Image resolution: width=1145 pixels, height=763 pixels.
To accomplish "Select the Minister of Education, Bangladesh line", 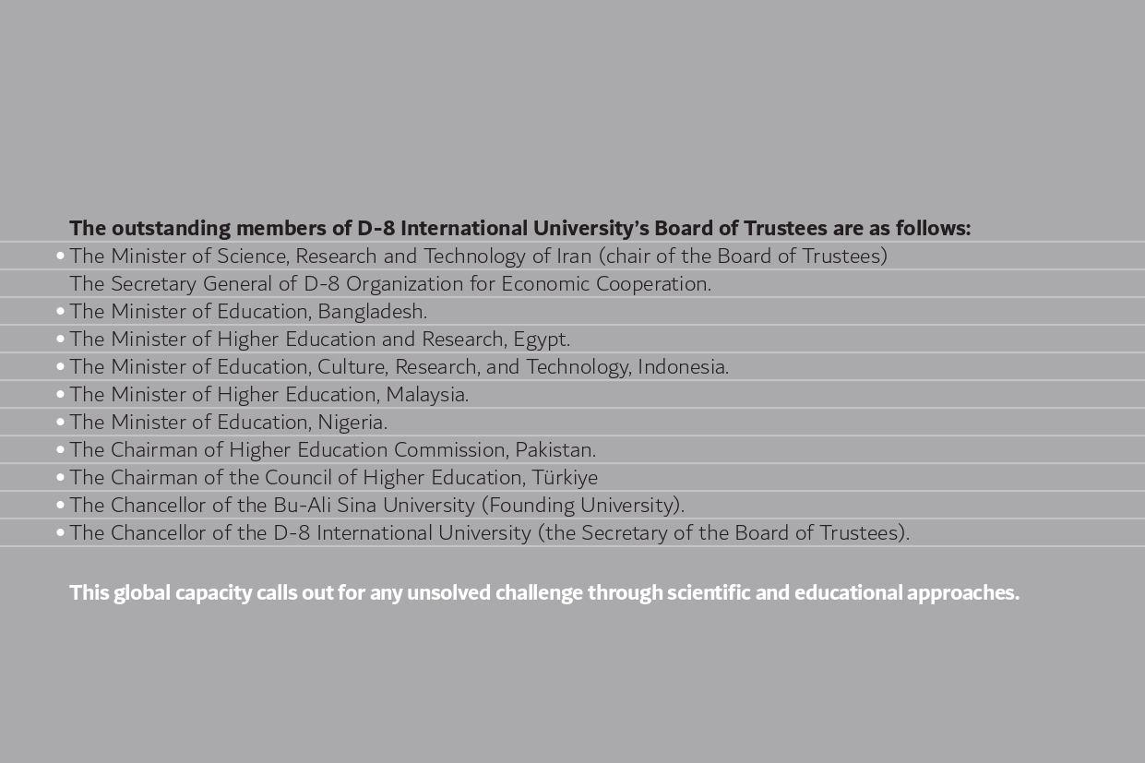I will coord(248,311).
